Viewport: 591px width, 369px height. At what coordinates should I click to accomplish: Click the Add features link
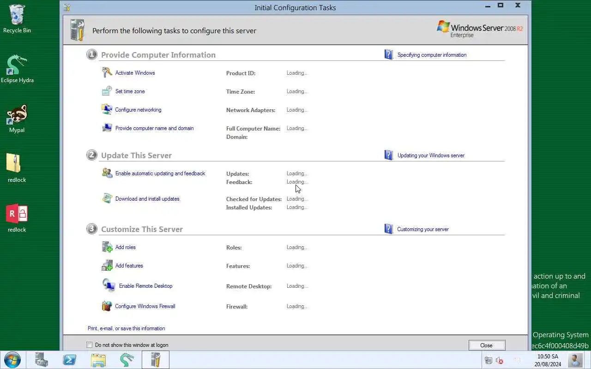129,266
